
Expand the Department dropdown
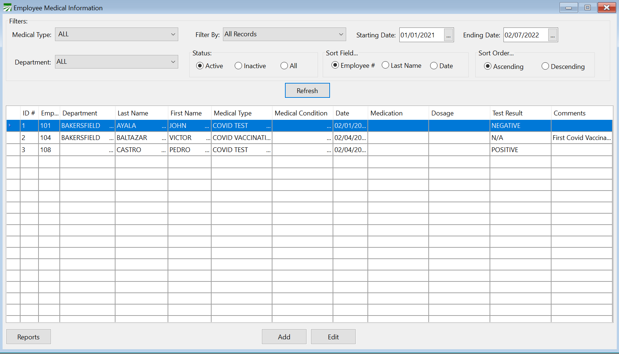[173, 62]
